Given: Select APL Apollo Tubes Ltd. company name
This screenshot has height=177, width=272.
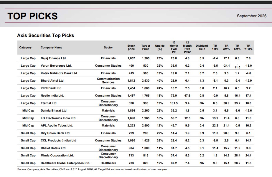Looking at the screenshot, I should coord(57,126).
